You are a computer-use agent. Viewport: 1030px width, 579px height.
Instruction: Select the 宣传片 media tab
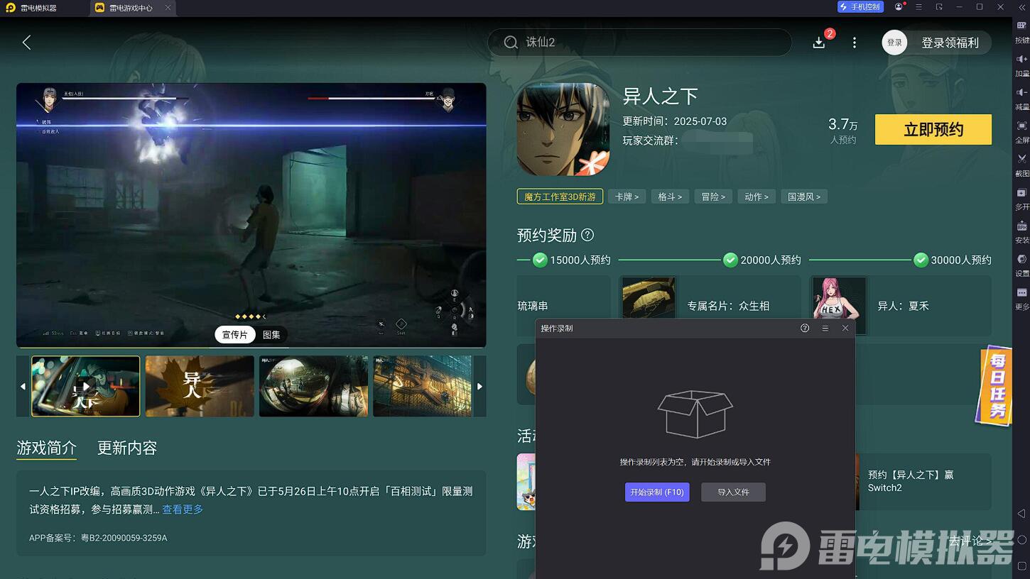235,334
